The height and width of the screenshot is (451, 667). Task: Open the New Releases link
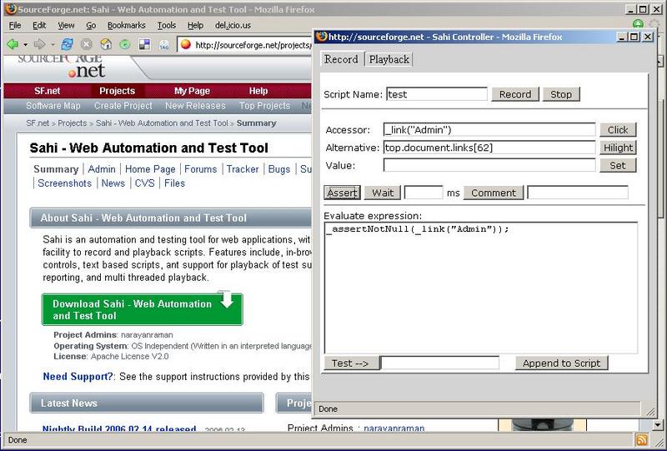click(195, 106)
